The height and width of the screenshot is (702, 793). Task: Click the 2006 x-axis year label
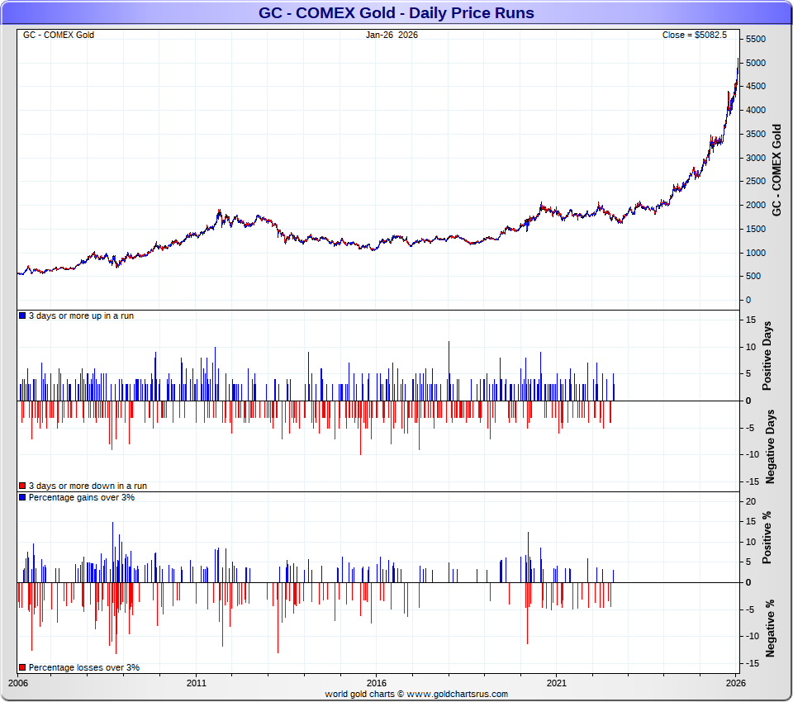[x=17, y=683]
